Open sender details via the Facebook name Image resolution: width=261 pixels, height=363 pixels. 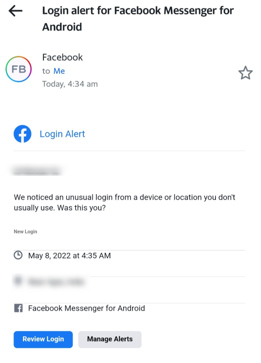coord(62,57)
